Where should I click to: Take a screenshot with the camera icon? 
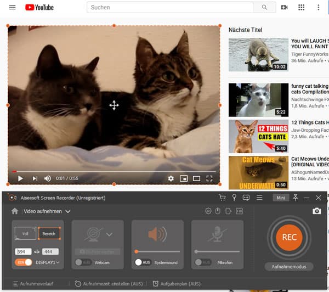(316, 211)
